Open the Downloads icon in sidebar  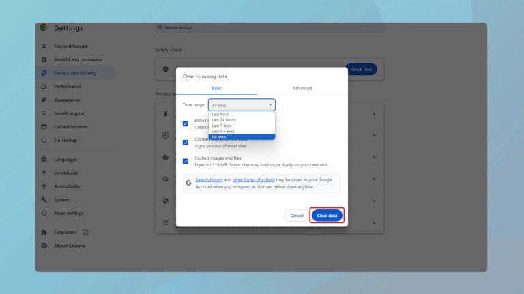coord(44,173)
